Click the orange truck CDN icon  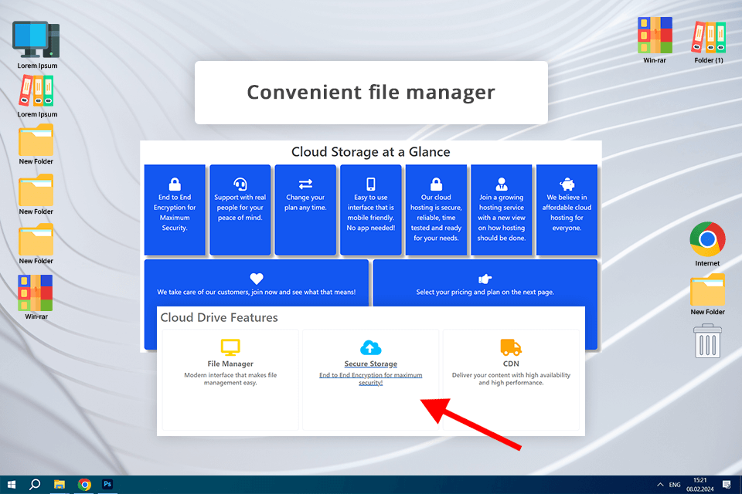click(511, 347)
